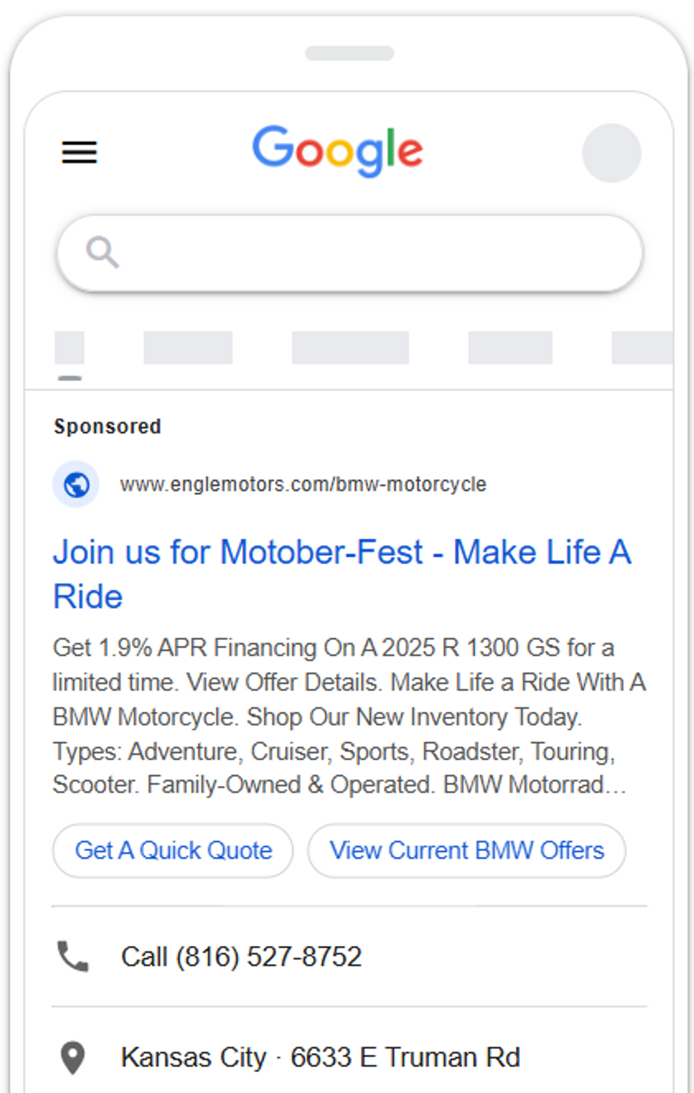
Task: Select the widest gray placeholder tab
Action: pos(350,348)
